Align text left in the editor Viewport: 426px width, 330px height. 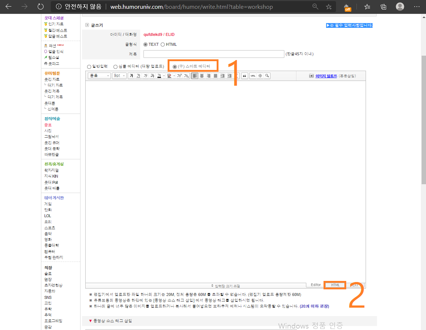coord(195,76)
